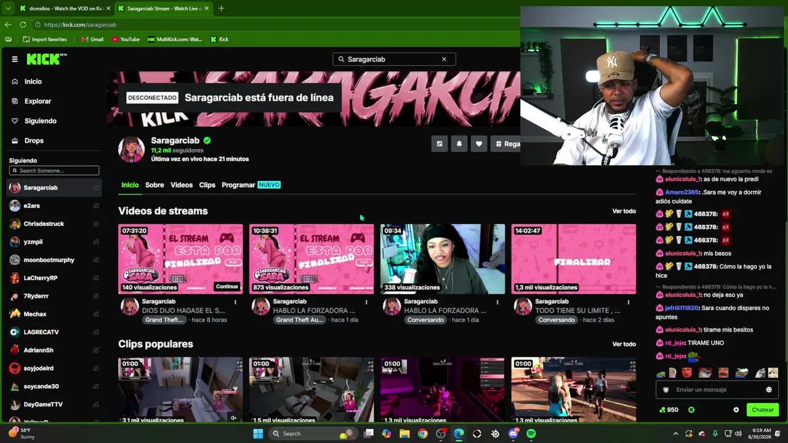Clear the Saragarciab search text with X
The height and width of the screenshot is (443, 788).
click(x=444, y=59)
